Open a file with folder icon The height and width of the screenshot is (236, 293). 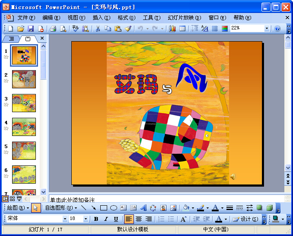(21, 29)
